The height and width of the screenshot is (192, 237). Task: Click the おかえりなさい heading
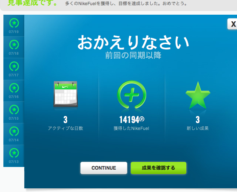133,43
